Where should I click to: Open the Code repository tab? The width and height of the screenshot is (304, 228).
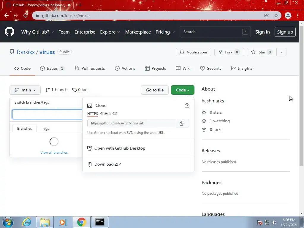(x=23, y=69)
